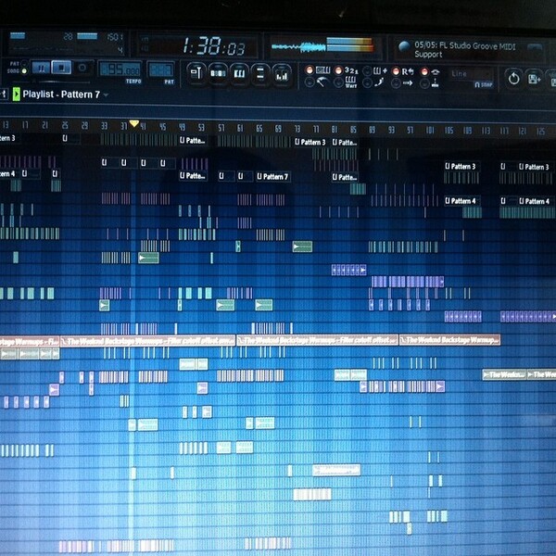
Task: Expand the Playlist - Pattern 7 title arrow
Action: coord(106,95)
